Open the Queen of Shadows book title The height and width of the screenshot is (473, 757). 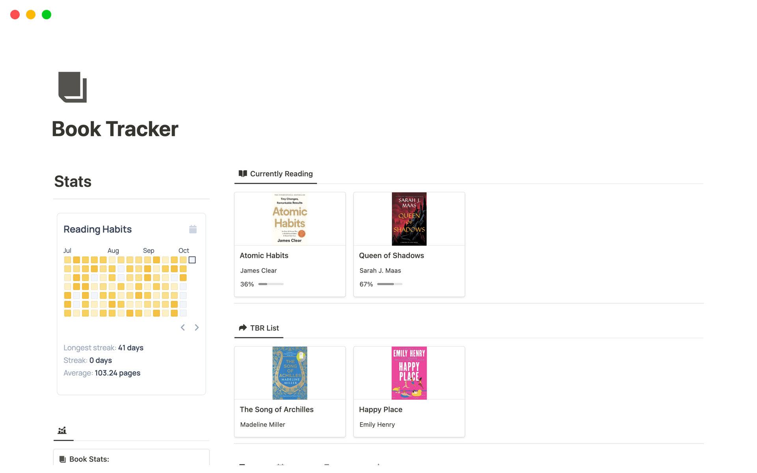(x=391, y=255)
